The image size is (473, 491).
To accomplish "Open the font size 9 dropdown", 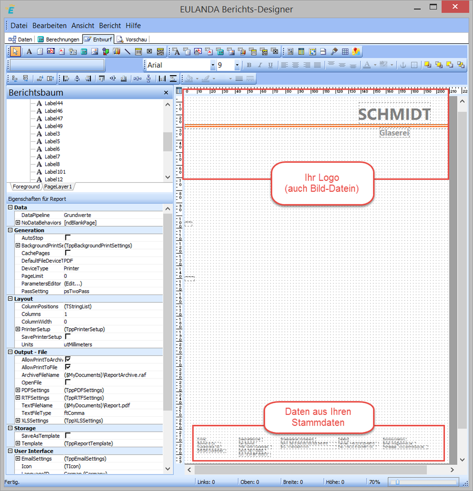I will coord(237,65).
